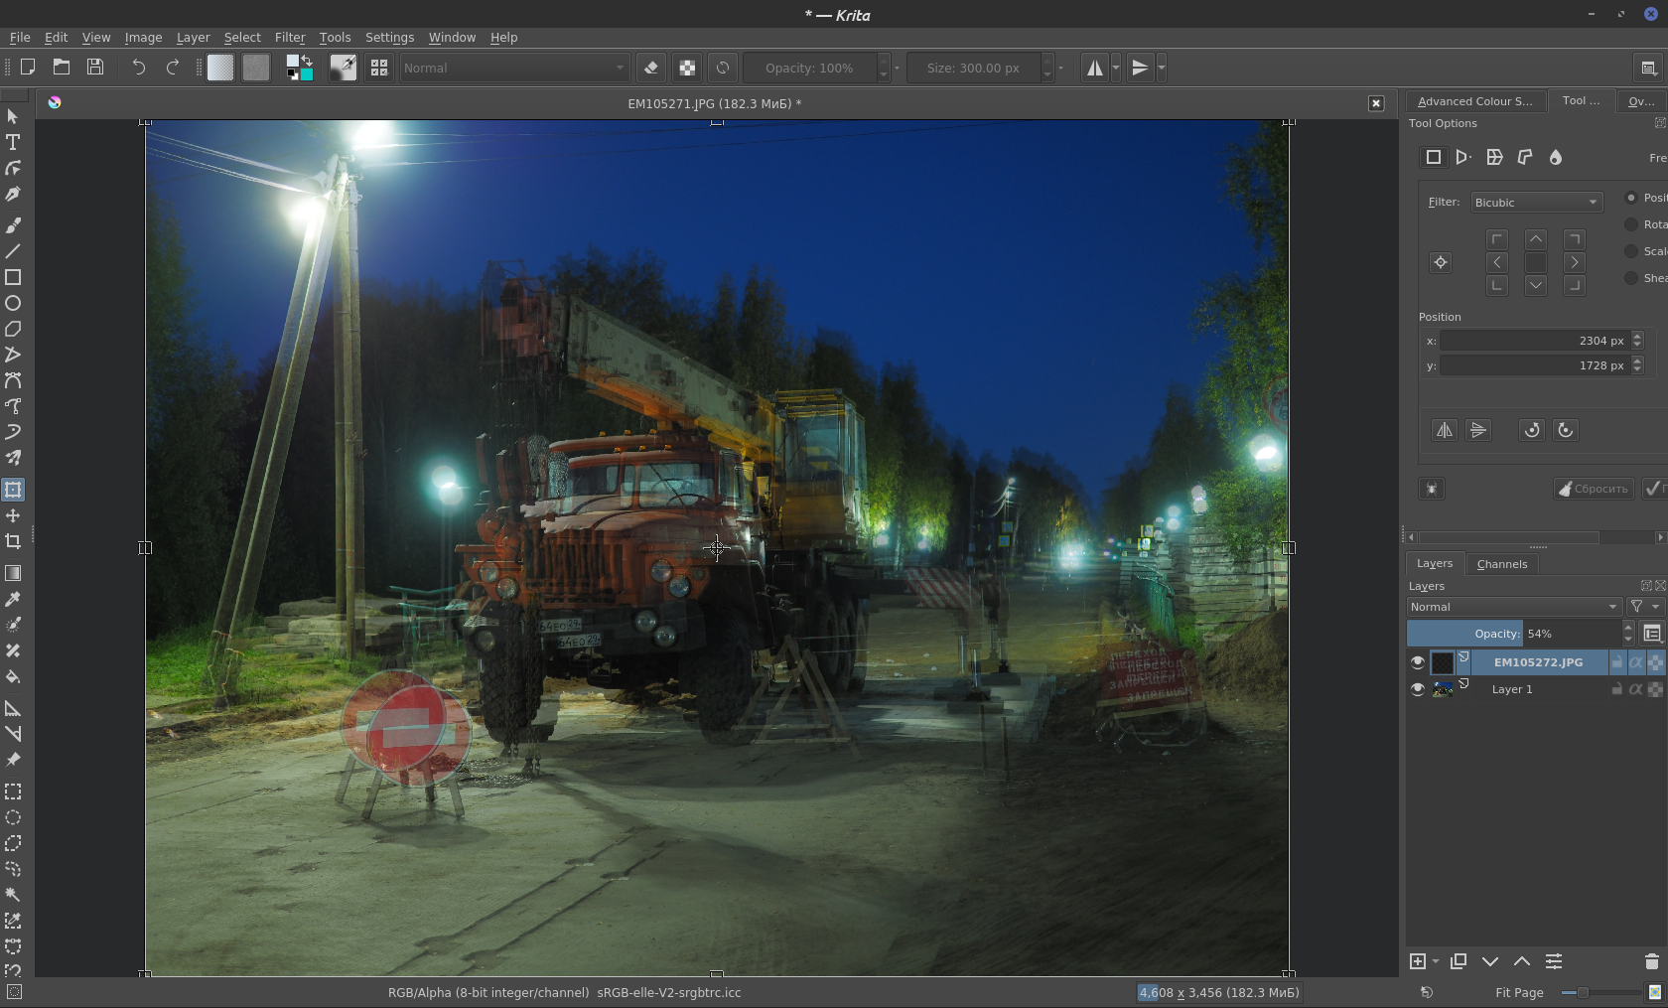Click the Сбросить reset button

(x=1594, y=489)
